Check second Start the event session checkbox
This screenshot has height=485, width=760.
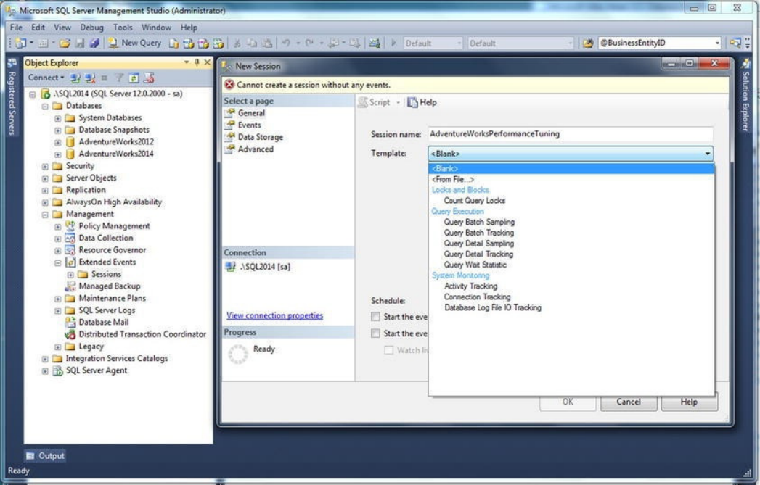375,333
